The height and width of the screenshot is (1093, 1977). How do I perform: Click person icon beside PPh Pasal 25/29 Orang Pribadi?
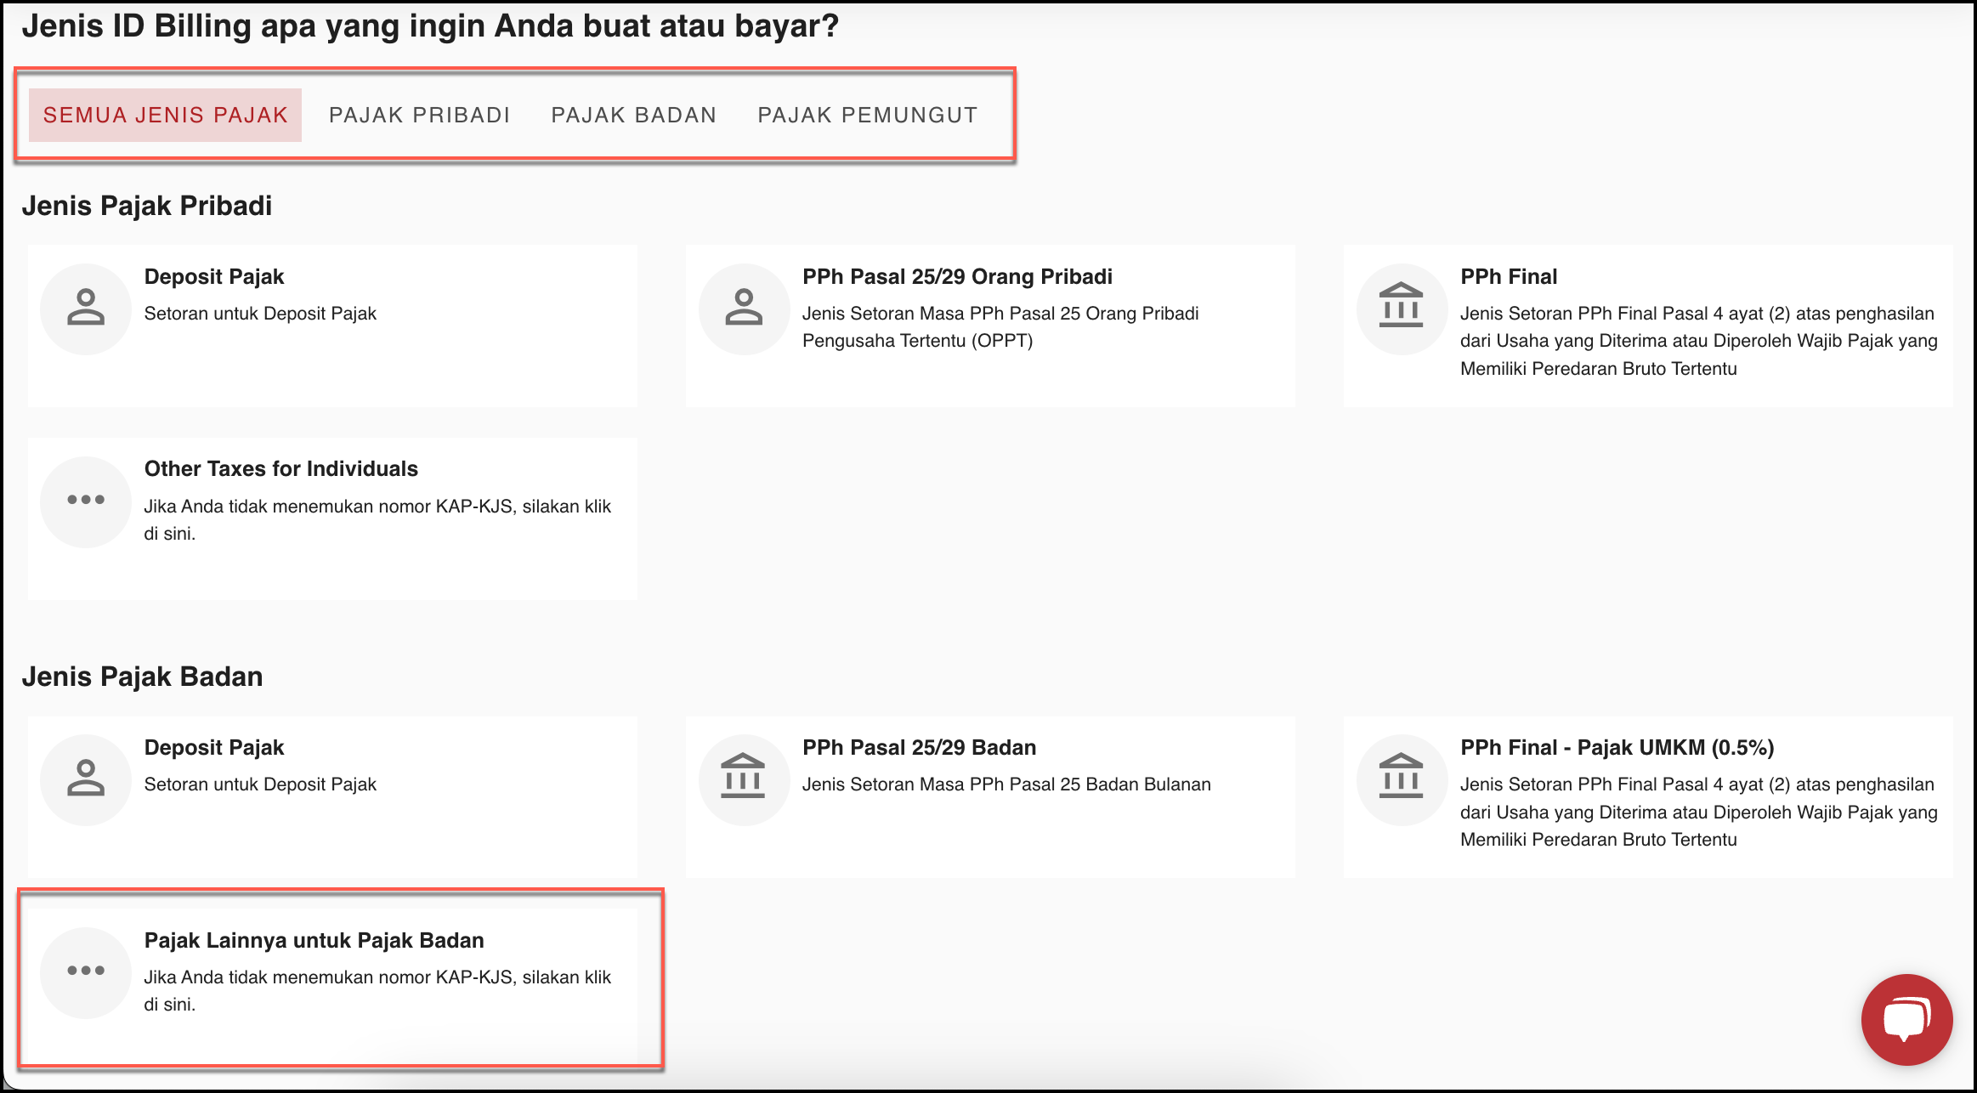click(744, 309)
